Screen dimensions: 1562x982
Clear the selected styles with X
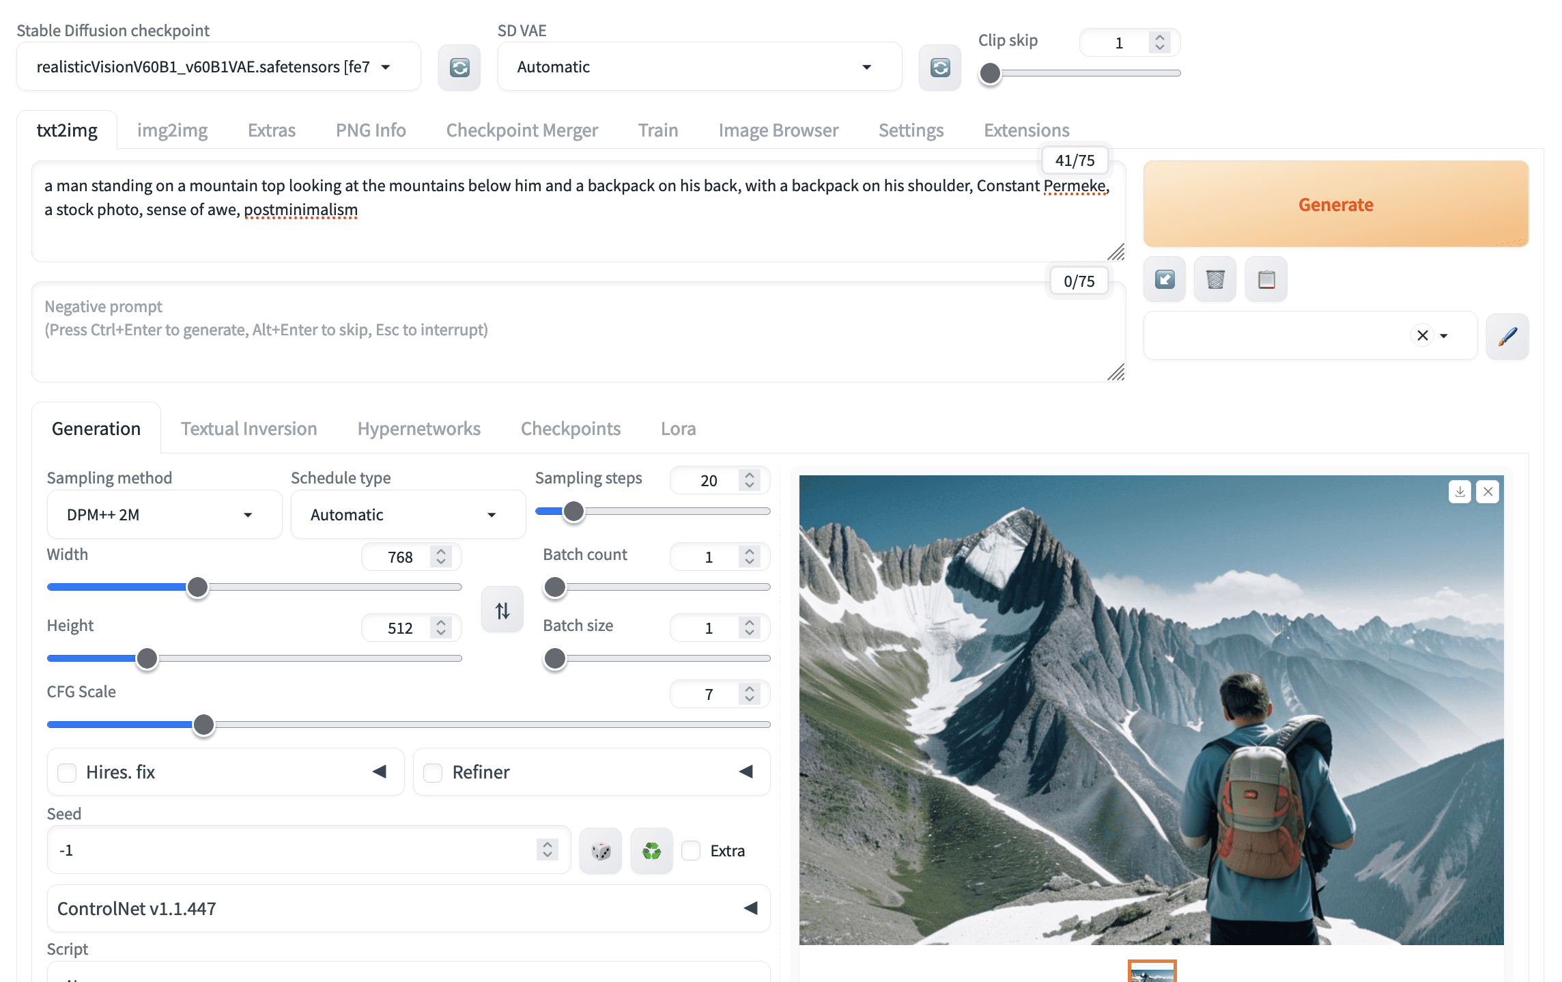click(x=1423, y=335)
